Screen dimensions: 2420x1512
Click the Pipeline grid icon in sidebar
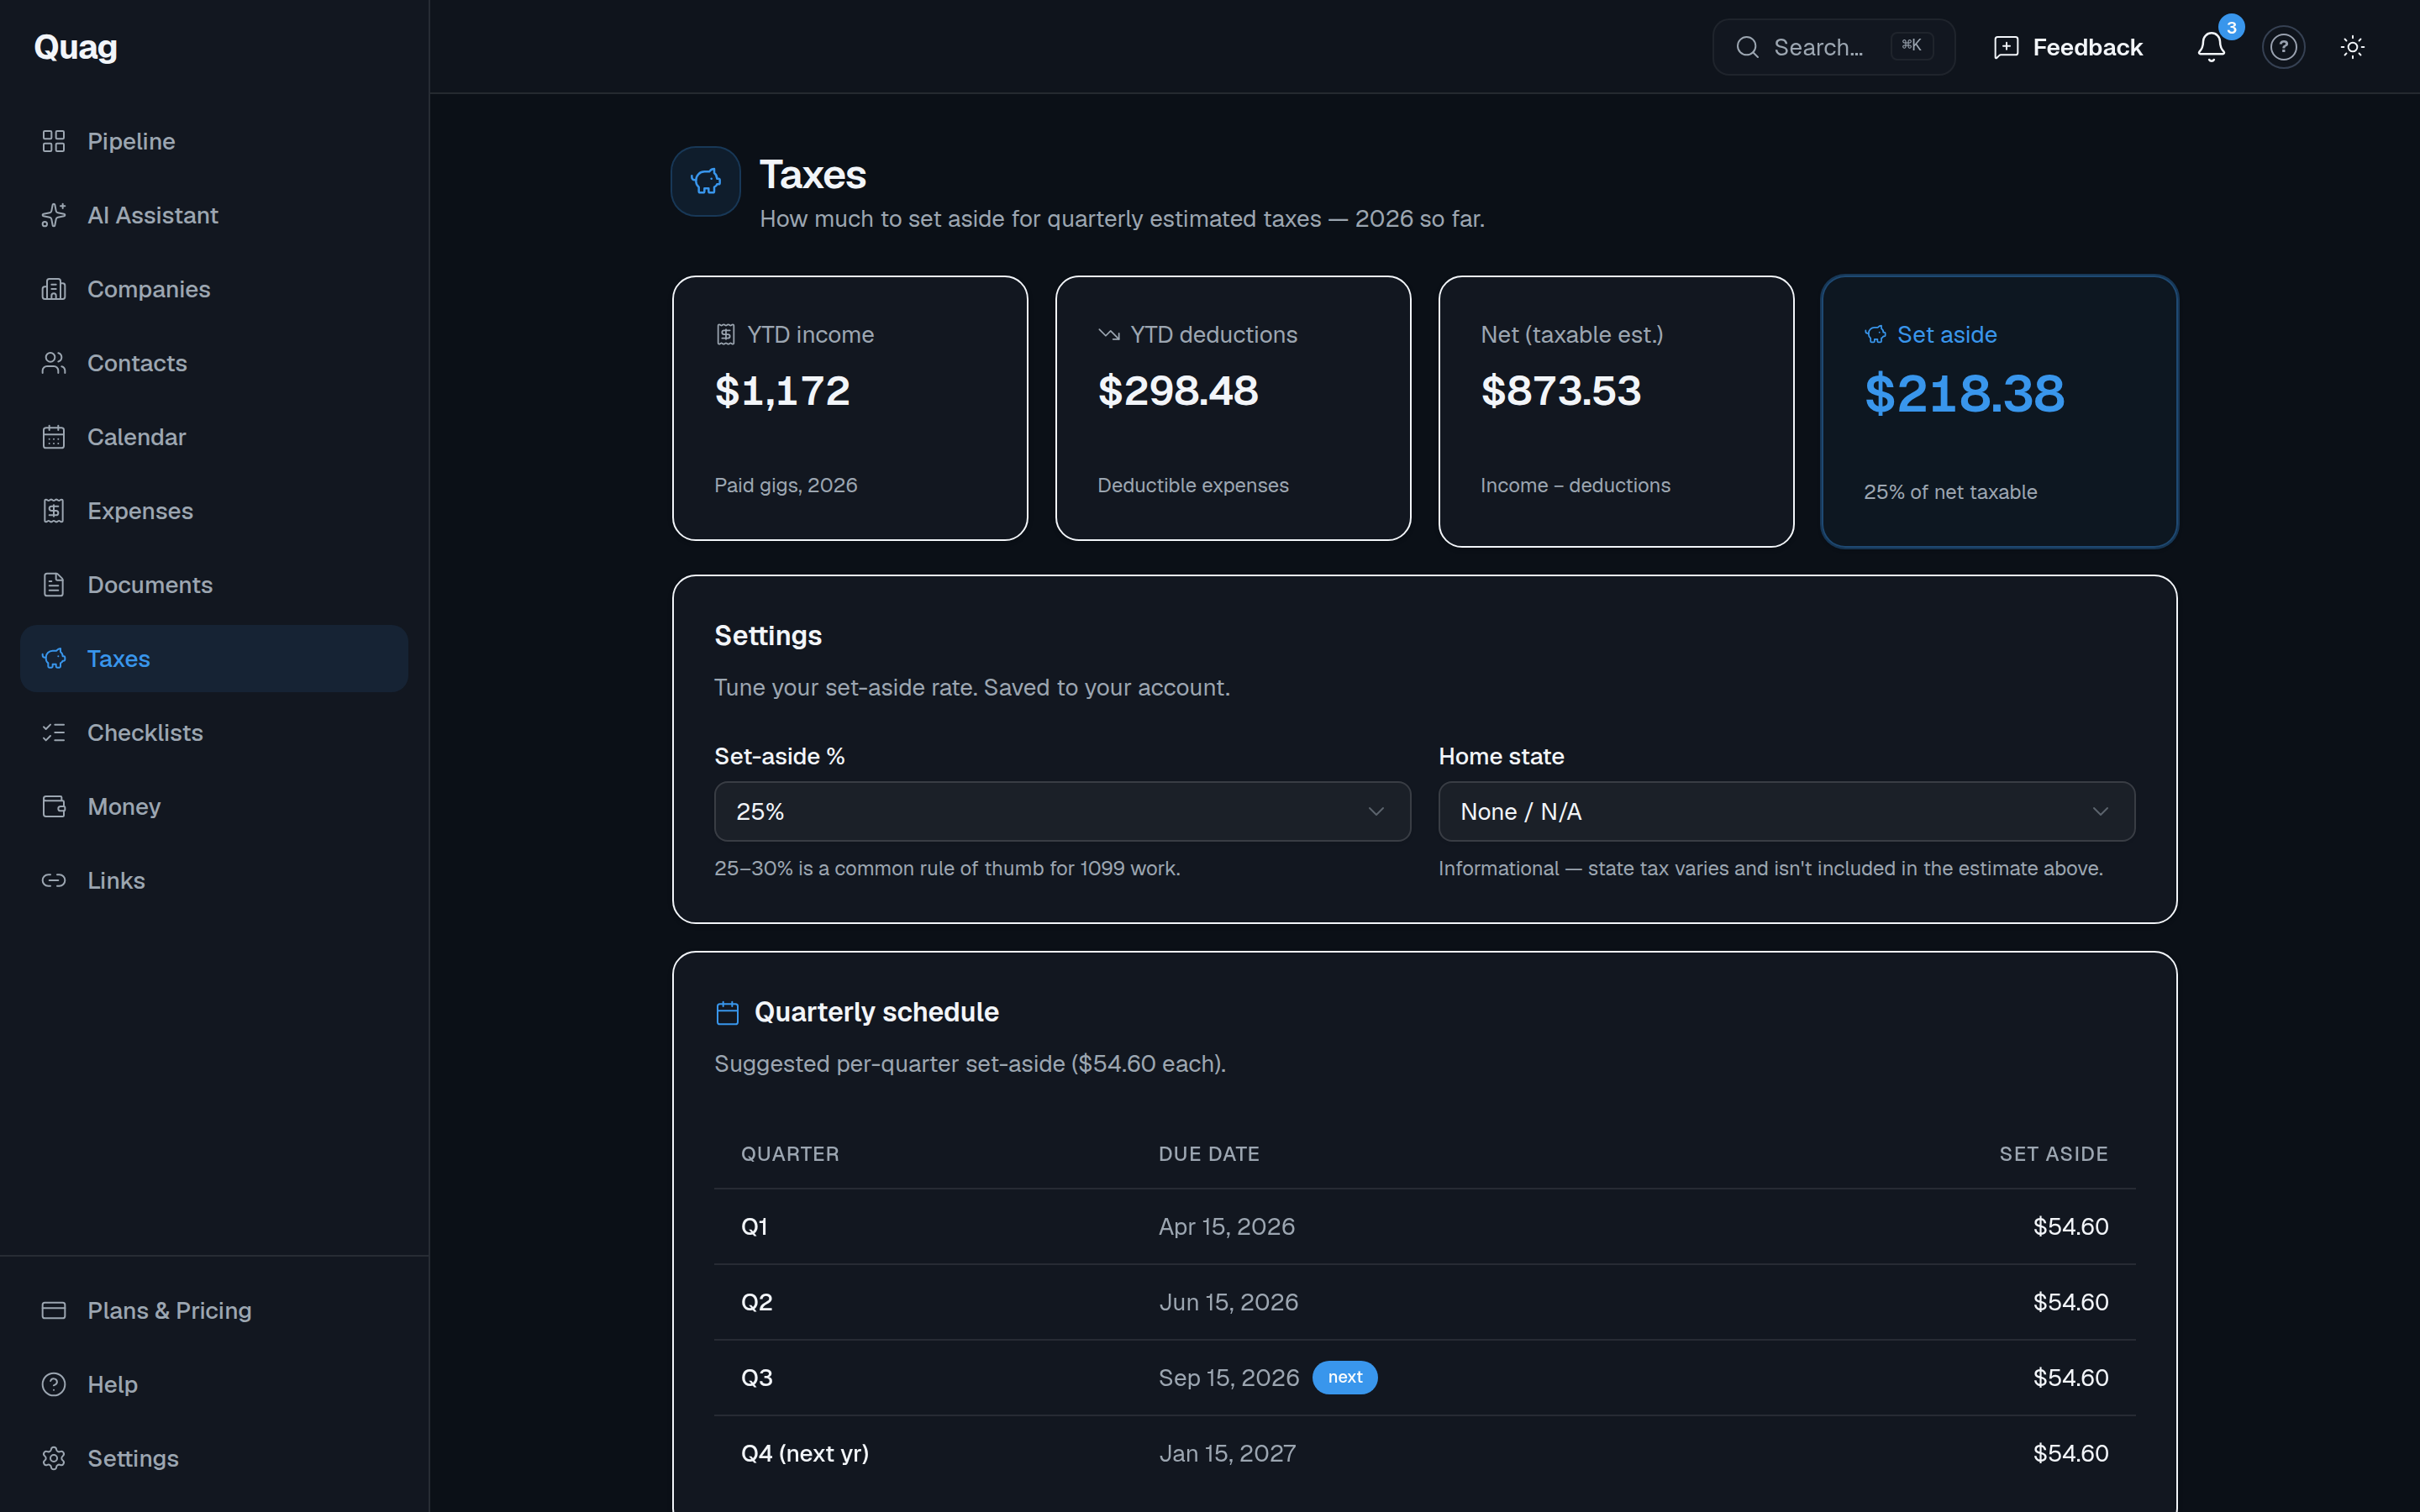(54, 141)
